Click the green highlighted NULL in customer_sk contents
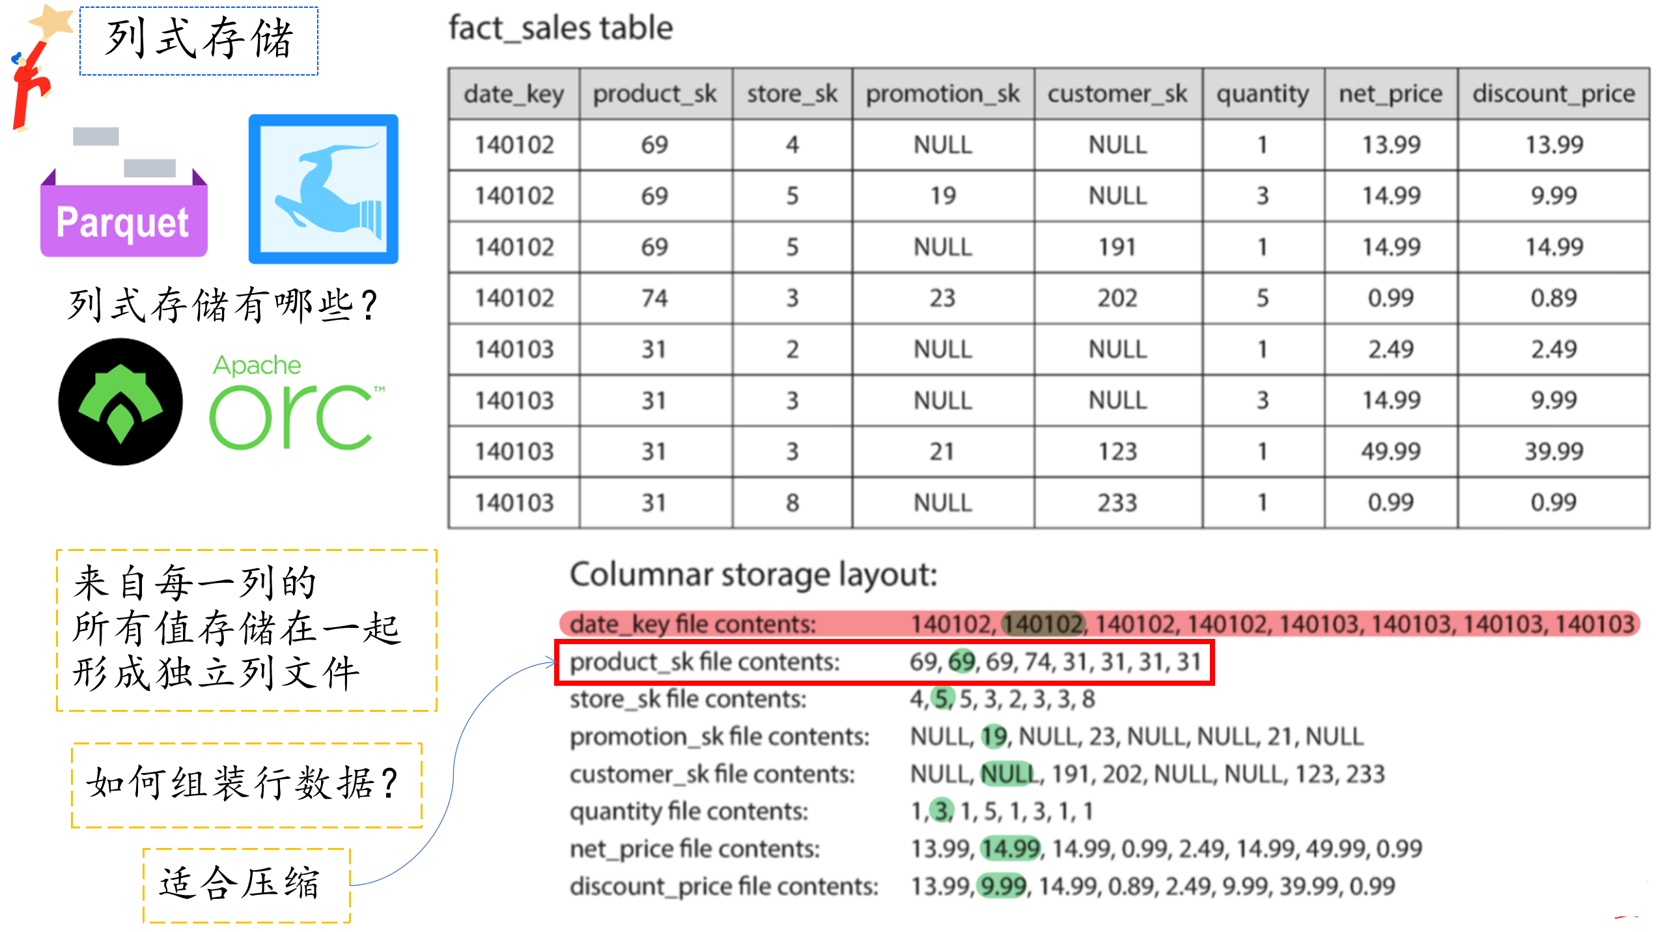This screenshot has height=932, width=1667. (x=1007, y=774)
